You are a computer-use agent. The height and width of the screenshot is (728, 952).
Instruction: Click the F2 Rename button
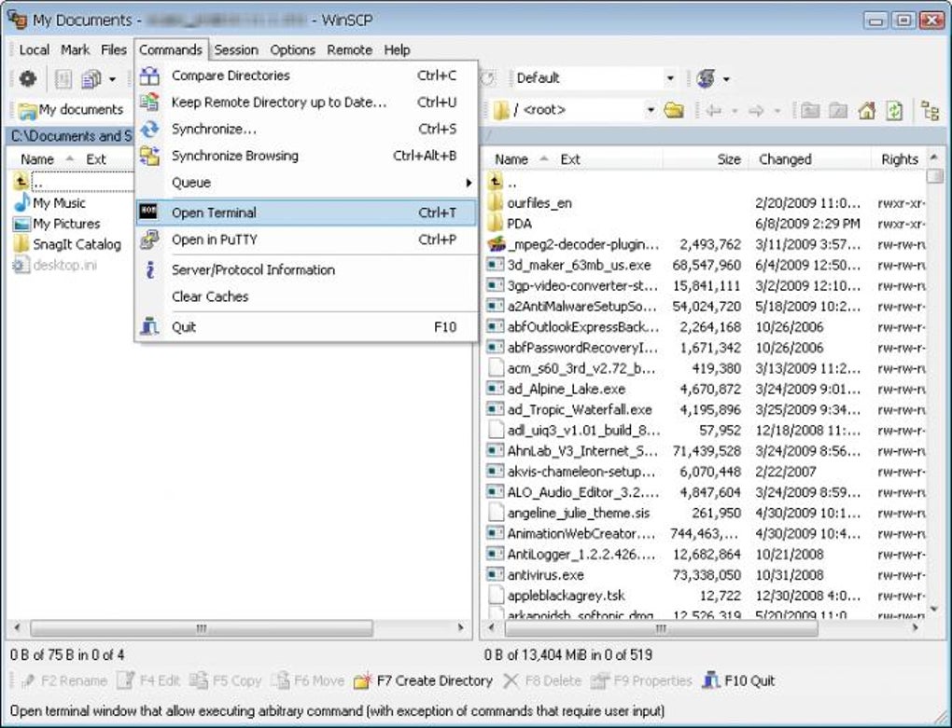[x=63, y=680]
